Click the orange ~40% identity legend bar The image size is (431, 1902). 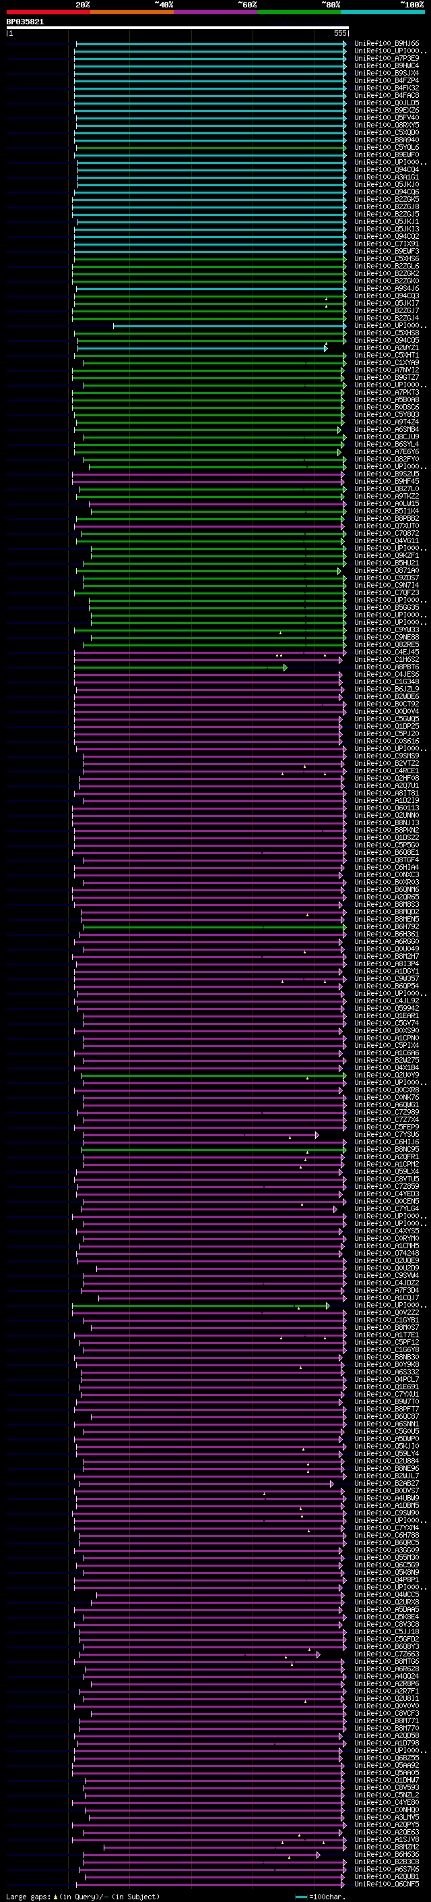point(133,12)
